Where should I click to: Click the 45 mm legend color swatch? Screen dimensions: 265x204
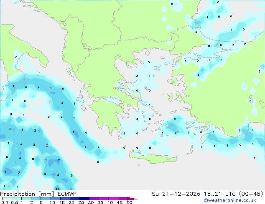point(123,199)
